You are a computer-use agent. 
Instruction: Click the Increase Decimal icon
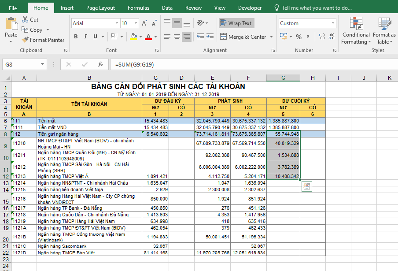pos(321,37)
